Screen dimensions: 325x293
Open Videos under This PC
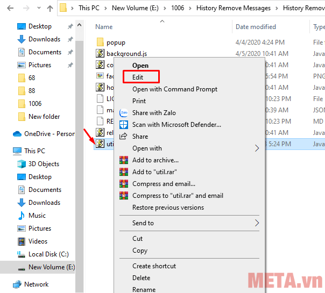click(x=38, y=241)
